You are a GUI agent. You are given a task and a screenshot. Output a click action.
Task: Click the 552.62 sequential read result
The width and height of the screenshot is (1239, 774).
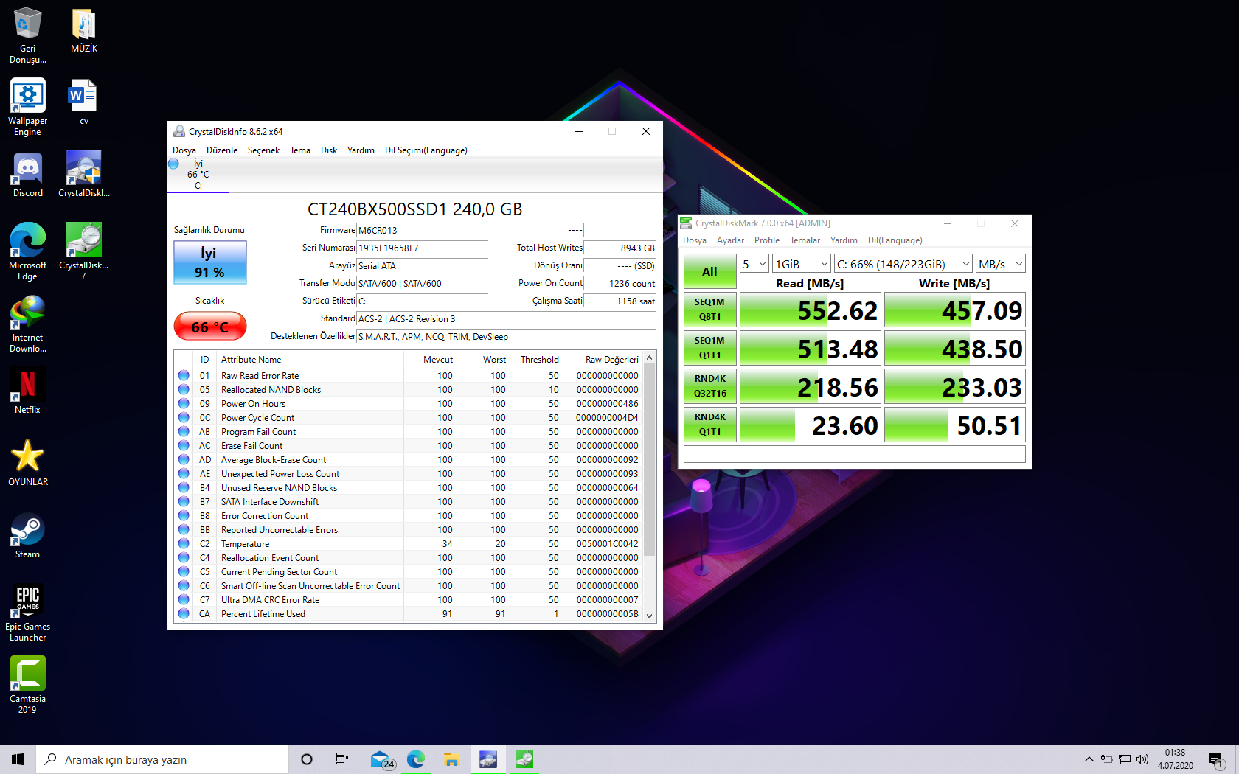(809, 310)
